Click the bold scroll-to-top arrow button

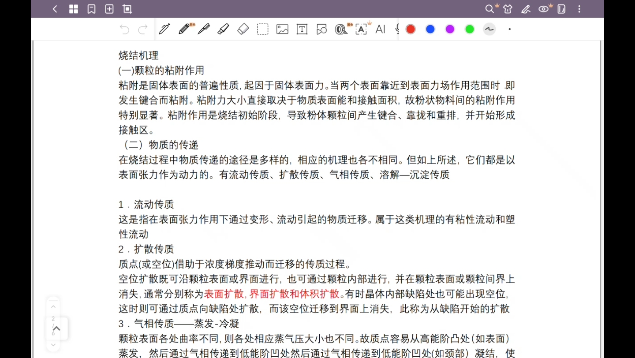point(56,328)
